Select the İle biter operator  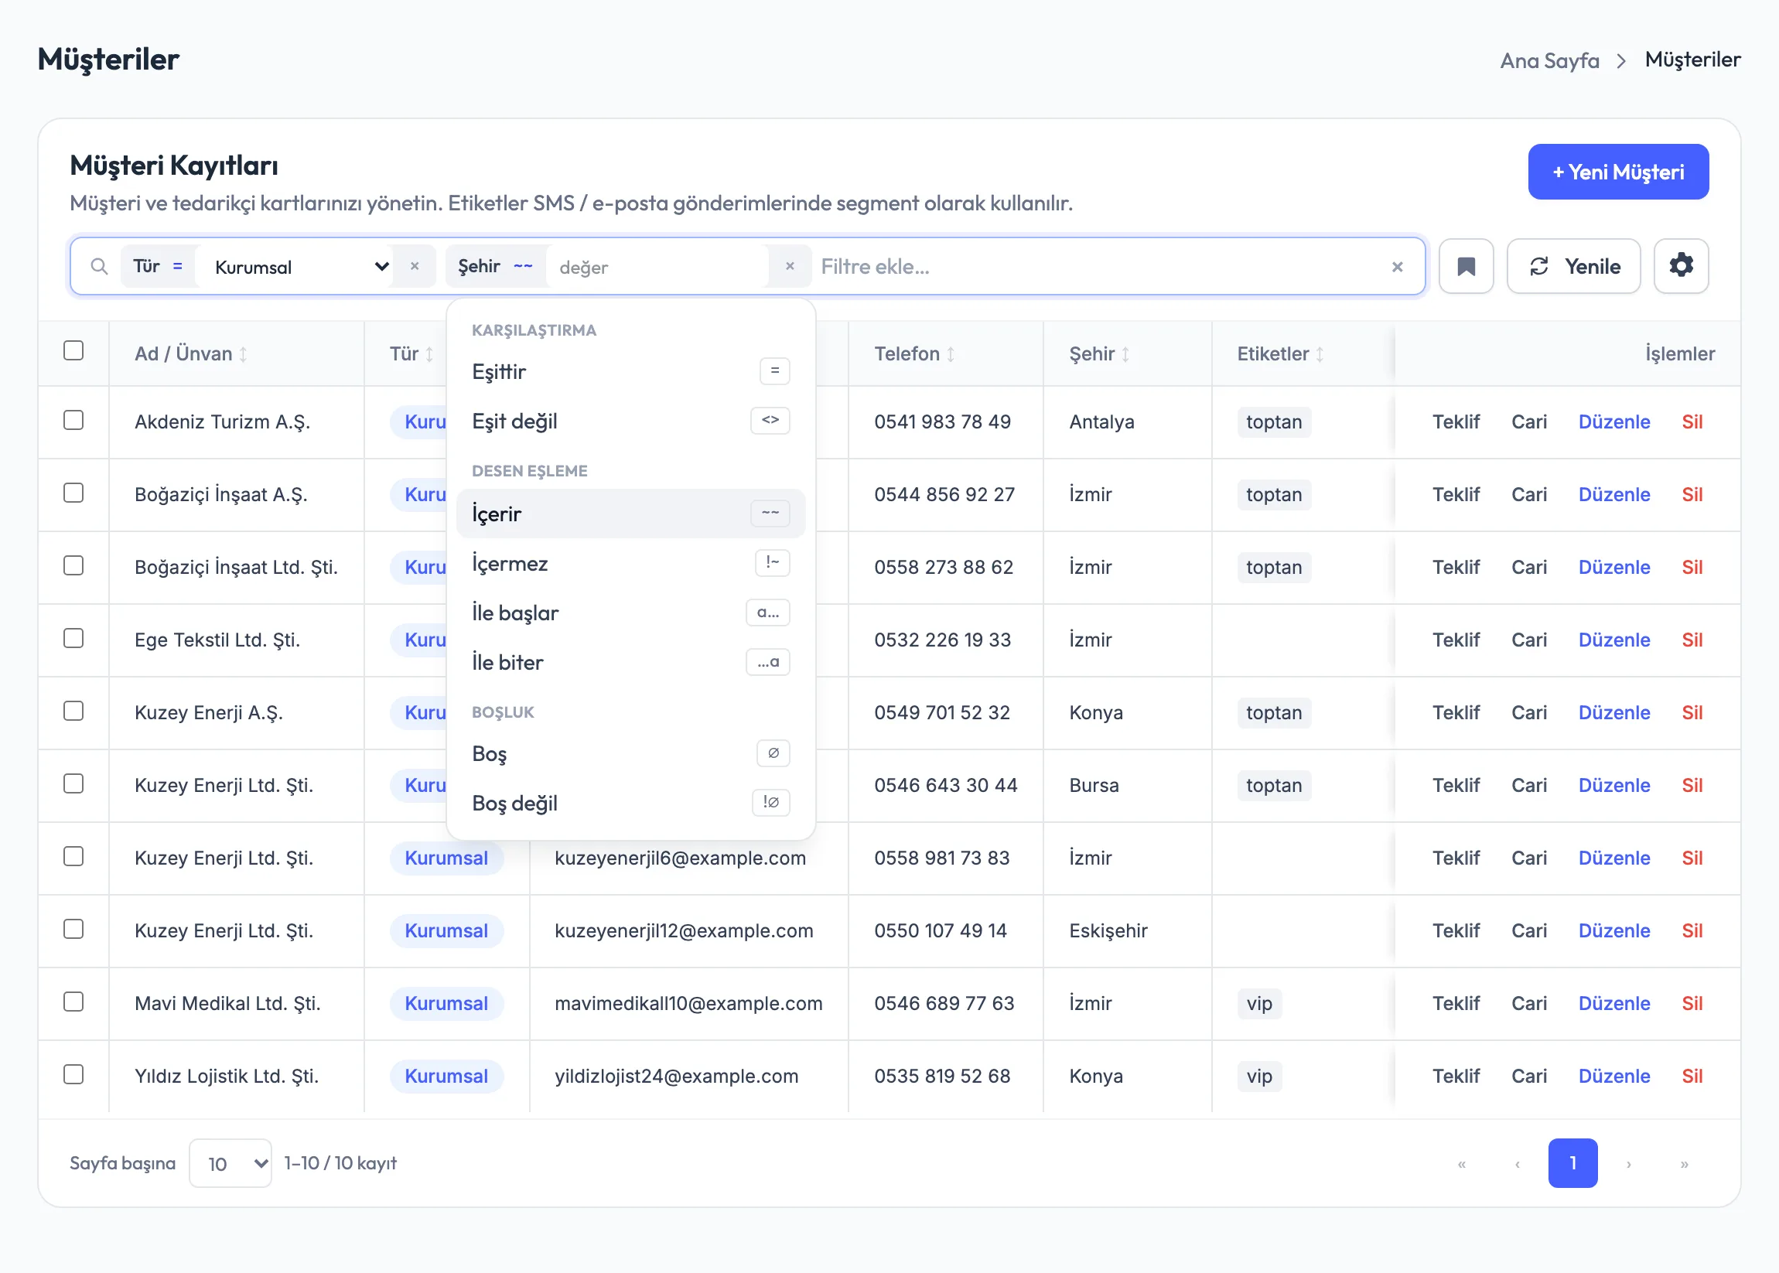click(x=630, y=661)
